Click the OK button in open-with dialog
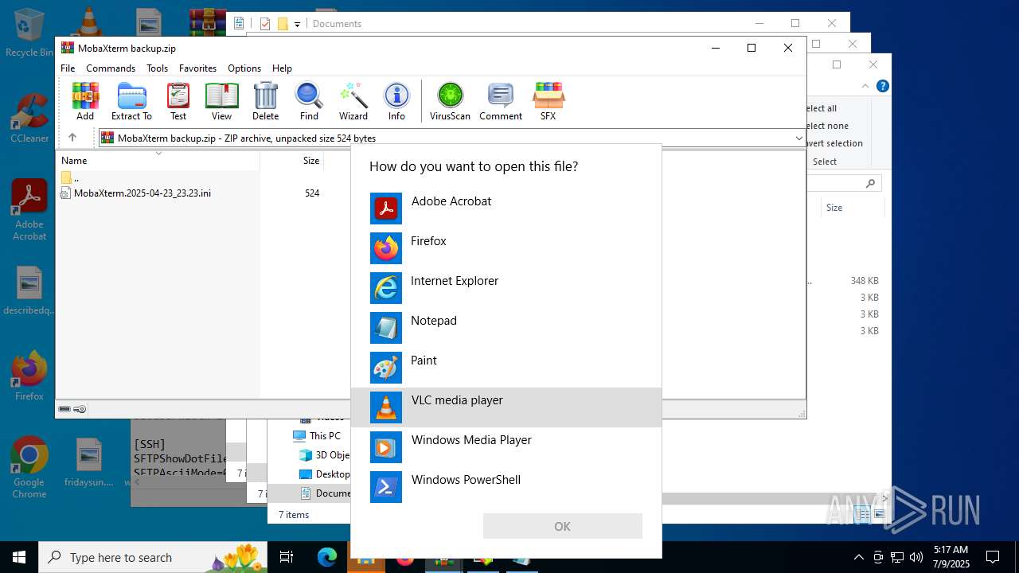Viewport: 1019px width, 573px height. coord(562,526)
